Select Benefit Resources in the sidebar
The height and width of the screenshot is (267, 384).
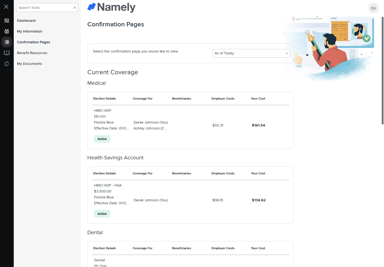(x=32, y=53)
